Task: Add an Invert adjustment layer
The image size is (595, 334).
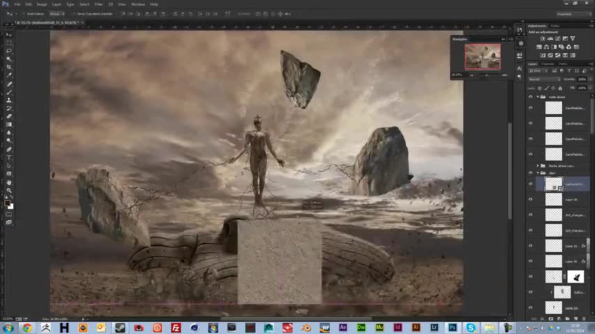Action: pos(543,56)
